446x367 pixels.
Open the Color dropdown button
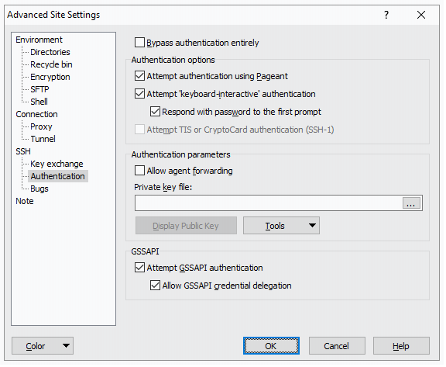pyautogui.click(x=43, y=346)
